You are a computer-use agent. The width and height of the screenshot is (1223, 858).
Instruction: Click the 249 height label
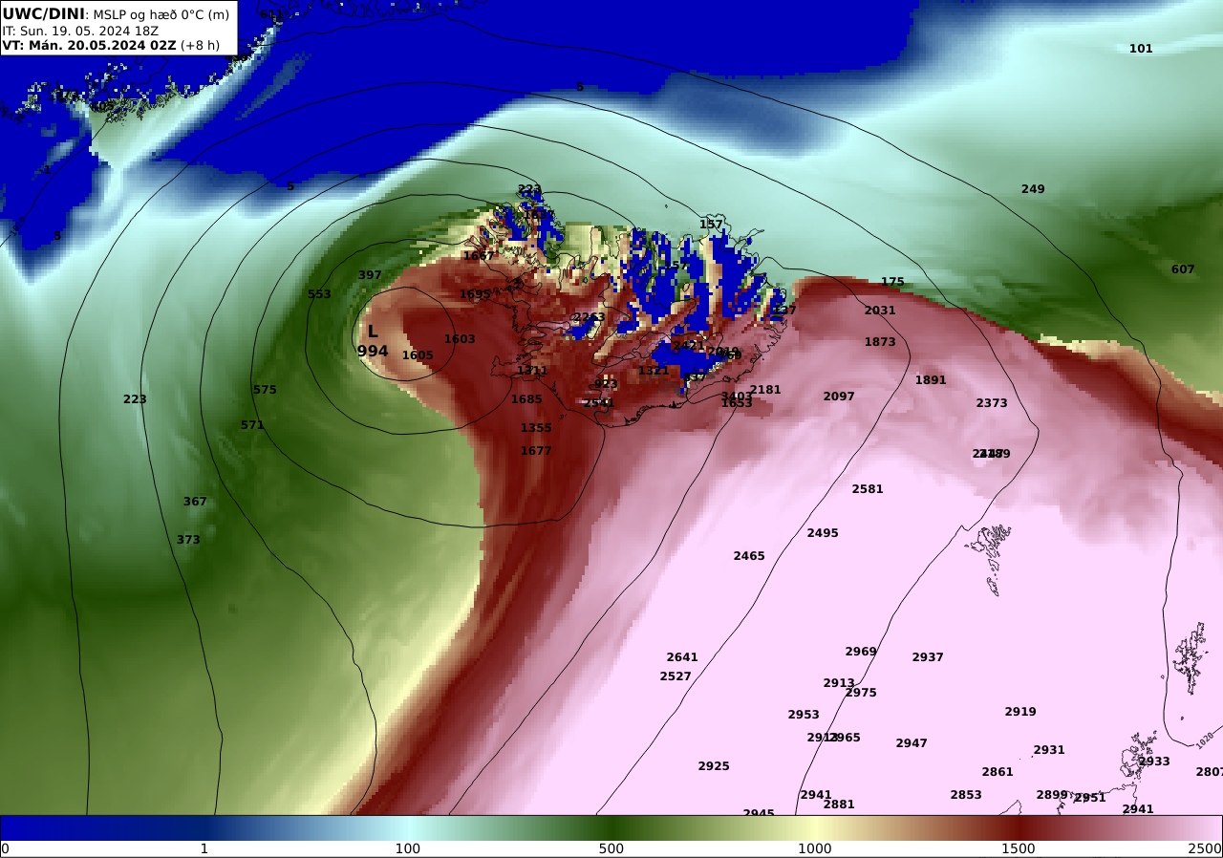(1033, 189)
